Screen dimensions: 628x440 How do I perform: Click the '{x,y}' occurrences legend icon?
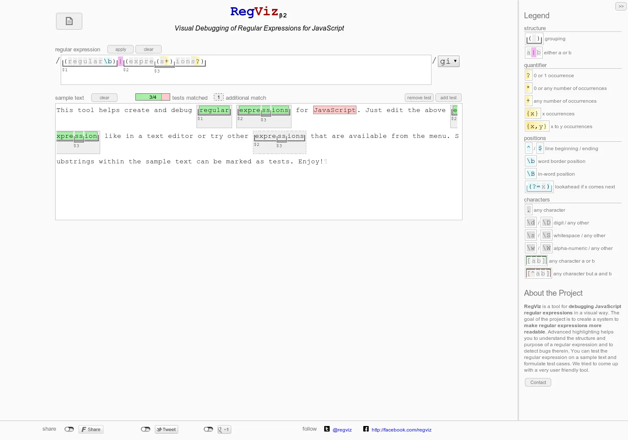click(537, 126)
